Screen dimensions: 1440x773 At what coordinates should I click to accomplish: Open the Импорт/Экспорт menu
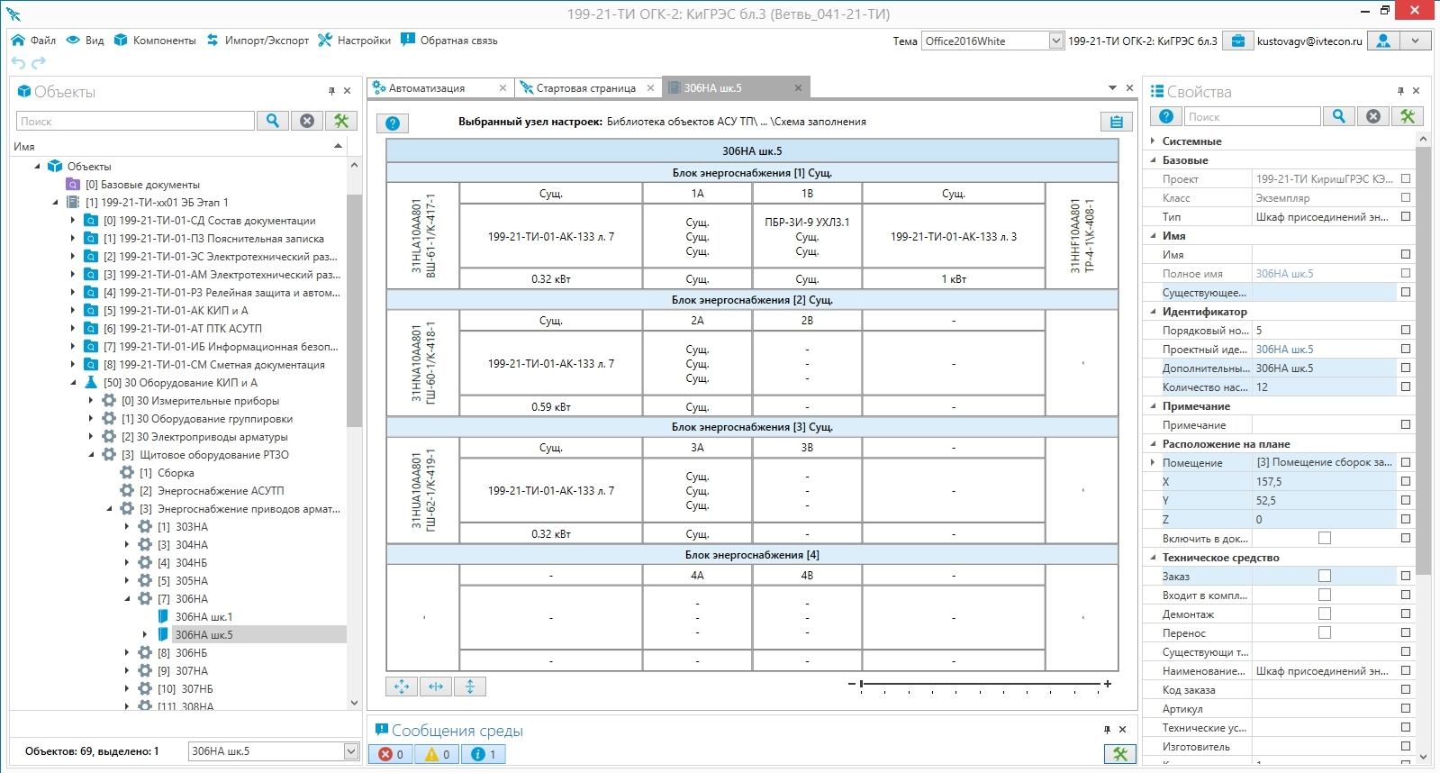tap(258, 41)
